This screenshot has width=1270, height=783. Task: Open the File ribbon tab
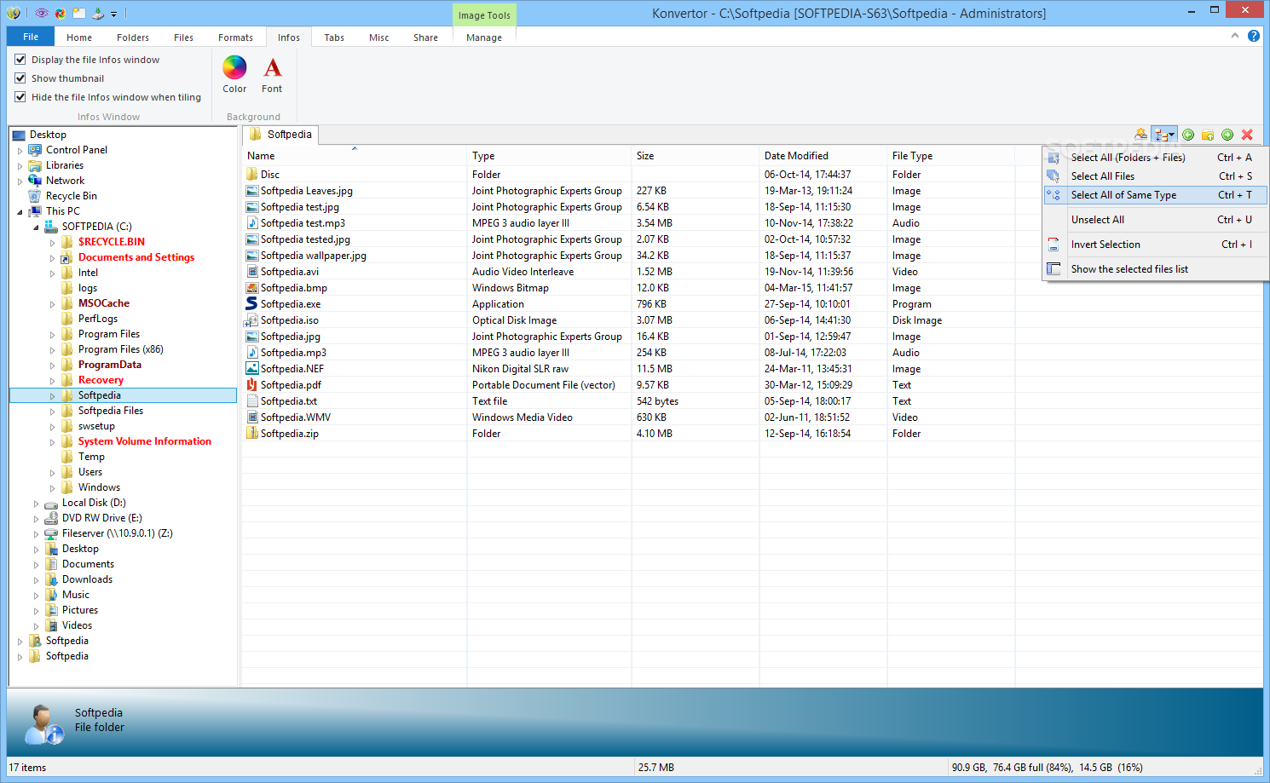31,37
